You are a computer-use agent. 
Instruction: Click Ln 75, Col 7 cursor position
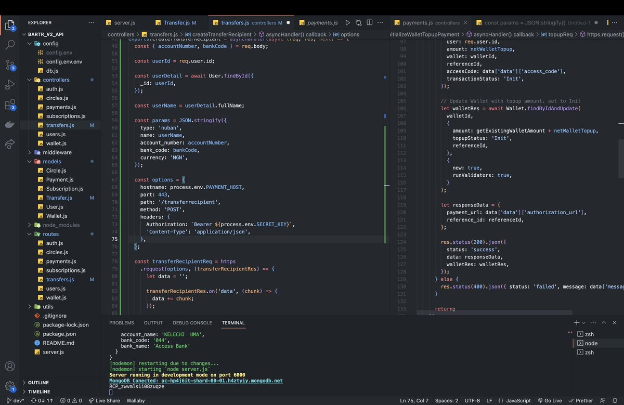tap(414, 400)
